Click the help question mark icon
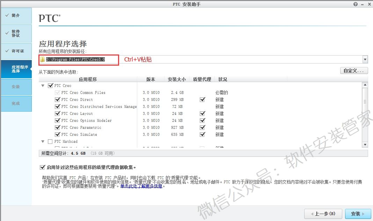 356,4
